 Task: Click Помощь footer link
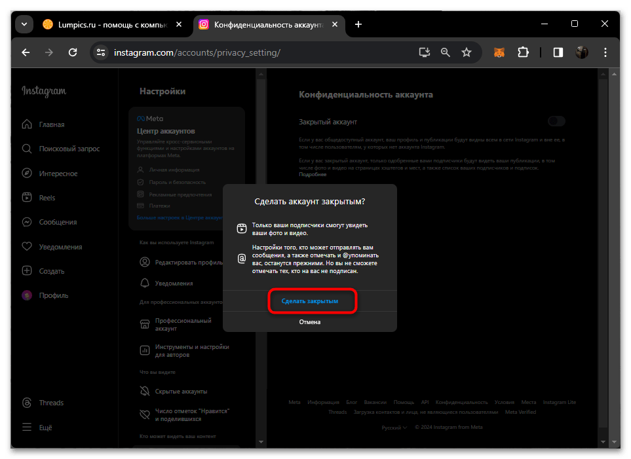(x=404, y=402)
